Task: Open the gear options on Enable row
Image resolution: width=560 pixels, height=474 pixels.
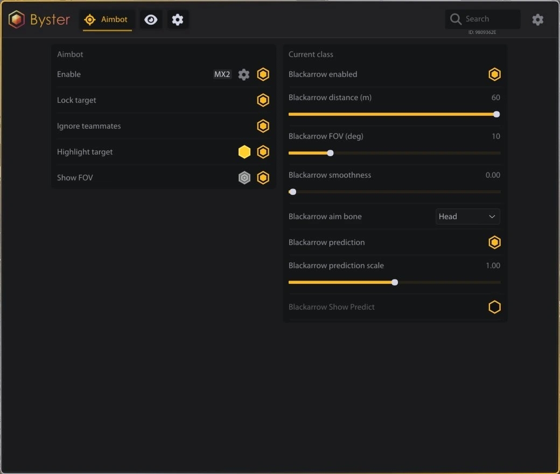Action: [x=243, y=74]
